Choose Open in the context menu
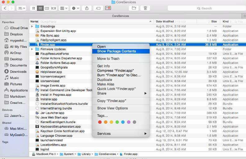This screenshot has height=159, width=246. click(x=121, y=46)
